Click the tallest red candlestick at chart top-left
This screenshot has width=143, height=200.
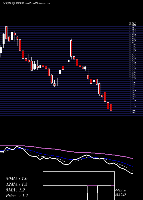pyautogui.click(x=6, y=33)
